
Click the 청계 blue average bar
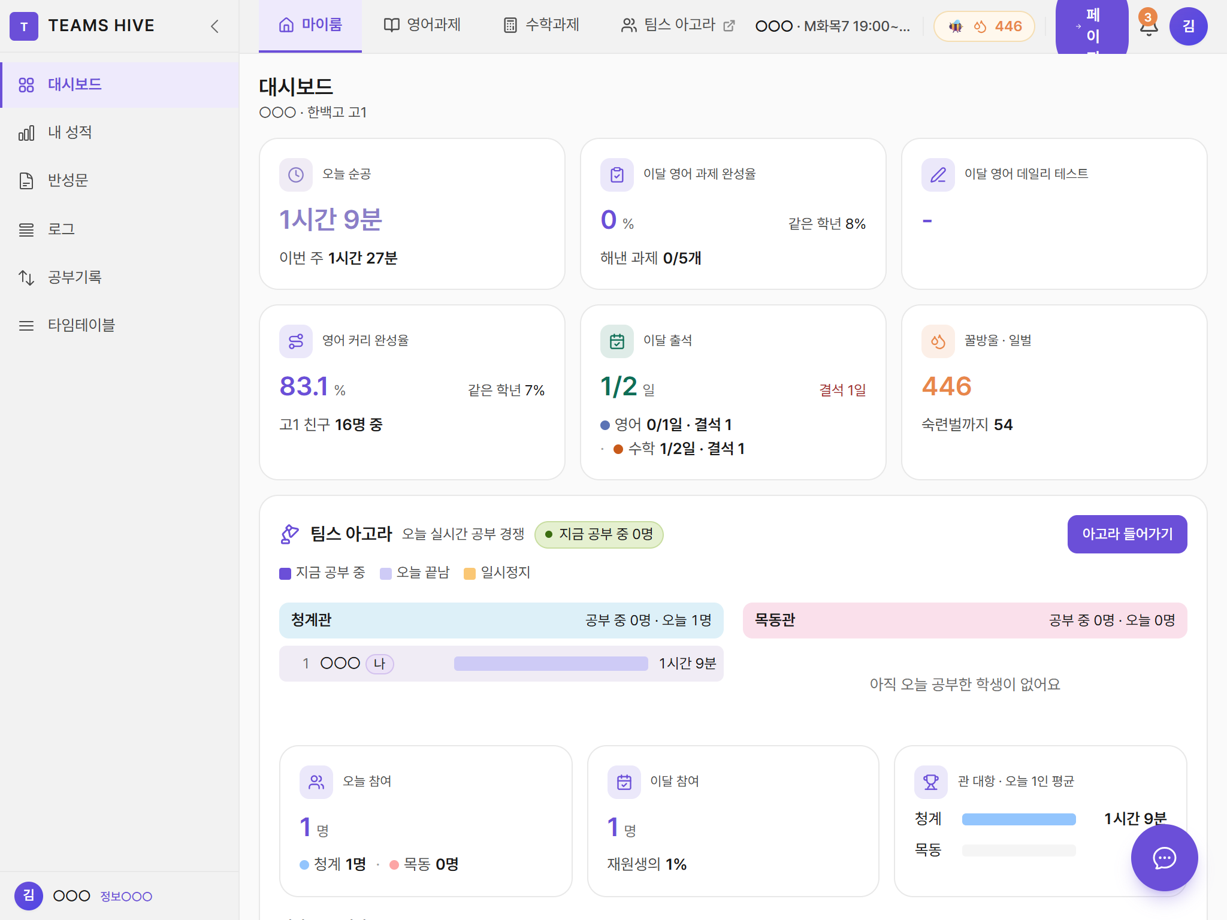point(1019,819)
